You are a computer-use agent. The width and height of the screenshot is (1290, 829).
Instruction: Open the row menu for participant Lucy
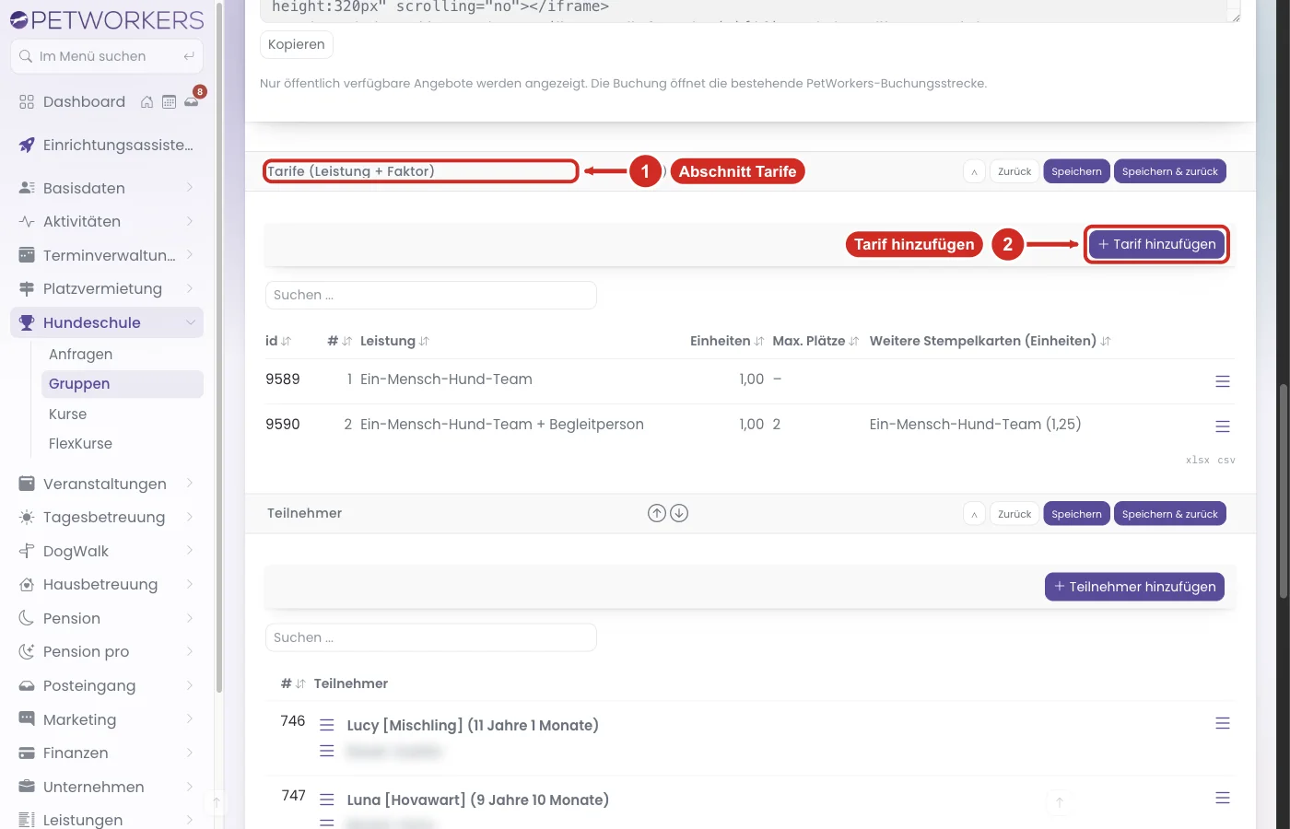(x=1223, y=723)
